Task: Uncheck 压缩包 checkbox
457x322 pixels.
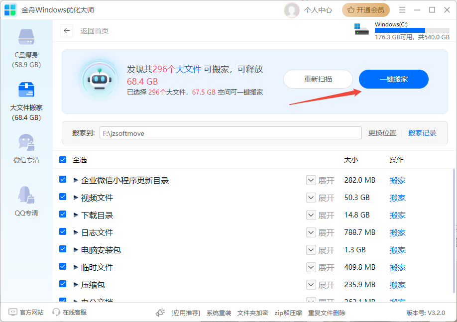Action: pos(63,284)
